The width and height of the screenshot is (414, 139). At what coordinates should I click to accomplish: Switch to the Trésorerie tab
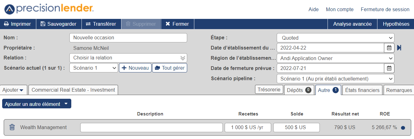(269, 90)
